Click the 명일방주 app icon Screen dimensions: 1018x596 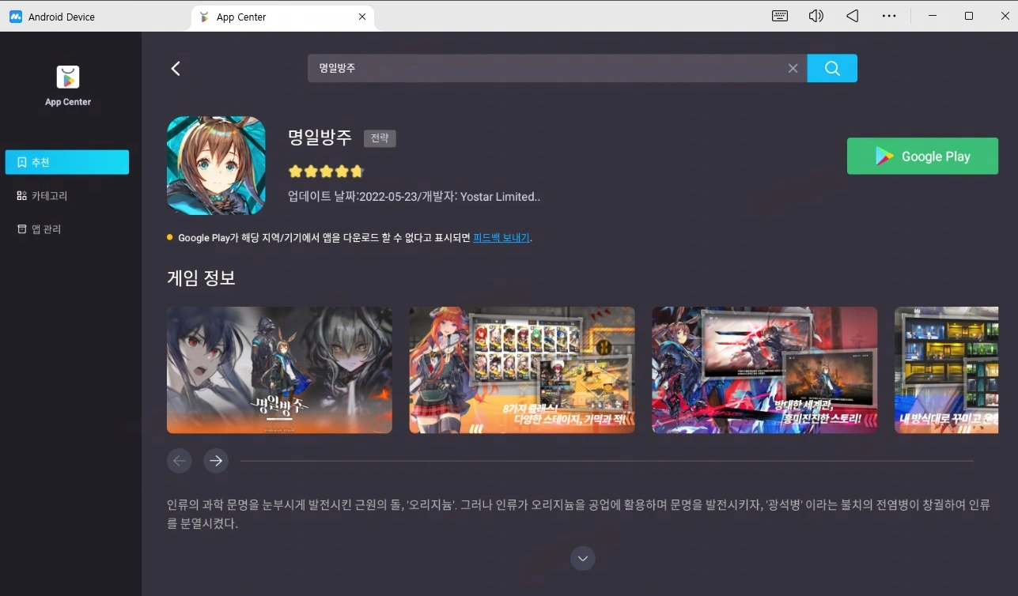216,165
